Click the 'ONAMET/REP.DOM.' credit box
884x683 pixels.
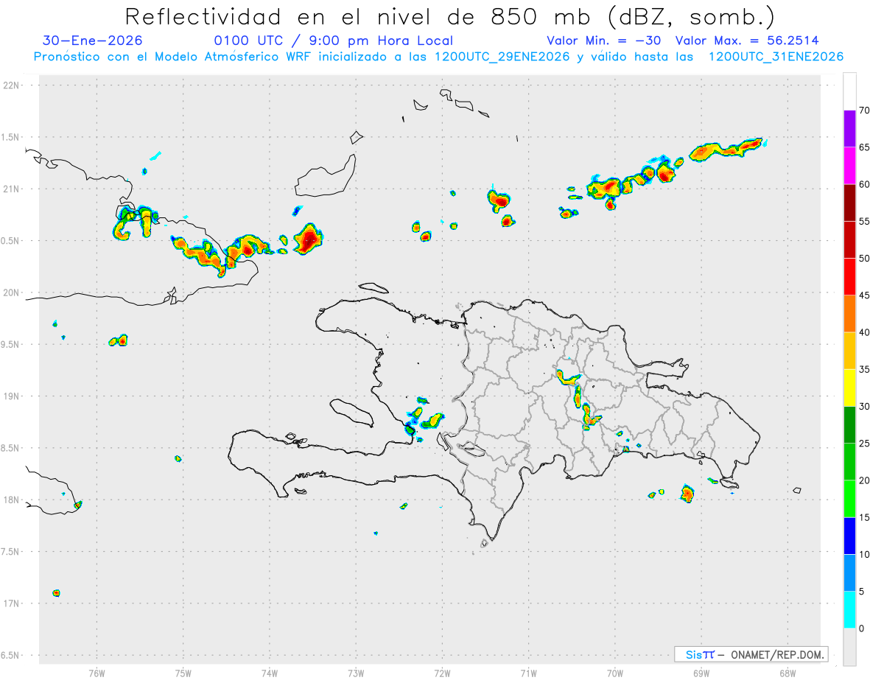click(751, 654)
